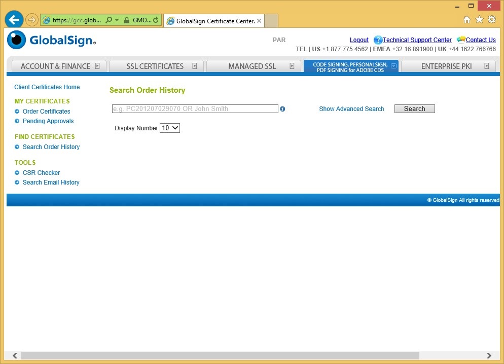
Task: Click the question mark Technical Support icon
Action: click(x=378, y=40)
